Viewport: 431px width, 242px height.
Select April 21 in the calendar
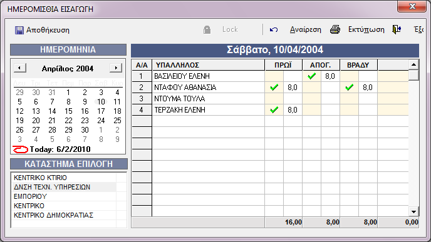pos(52,121)
